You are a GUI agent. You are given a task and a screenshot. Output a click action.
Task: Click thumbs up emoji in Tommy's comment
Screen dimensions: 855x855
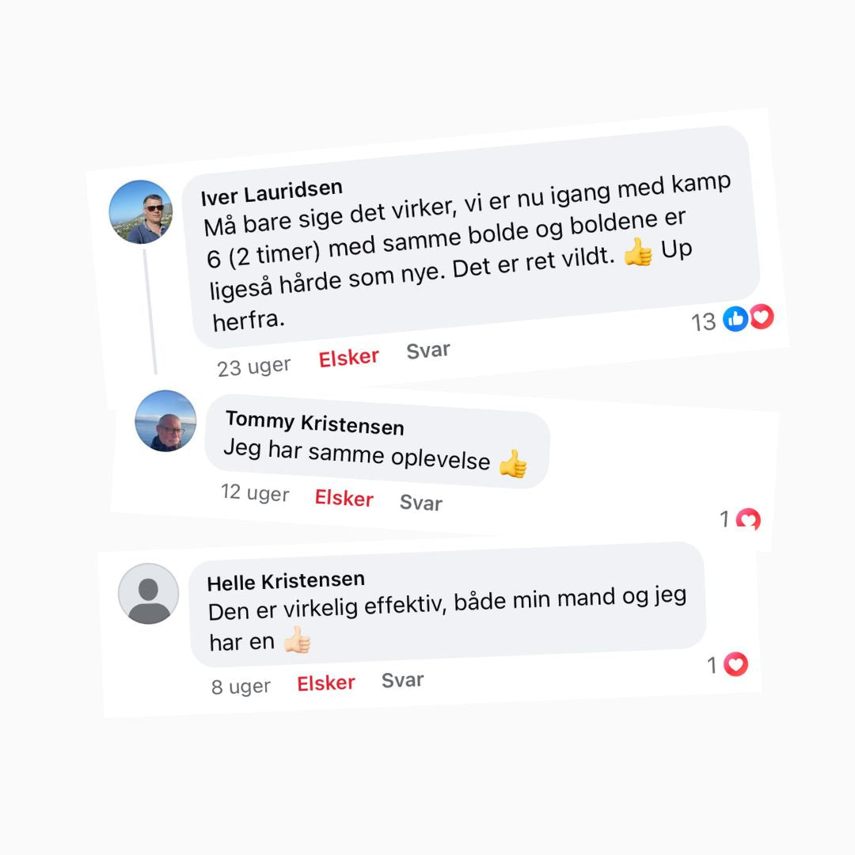pos(513,464)
